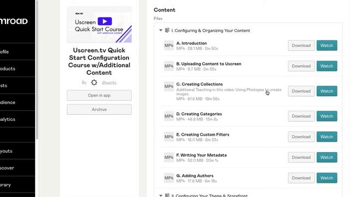Click the Additional Teaching description under Creating Collections
The image size is (350, 197).
[229, 92]
